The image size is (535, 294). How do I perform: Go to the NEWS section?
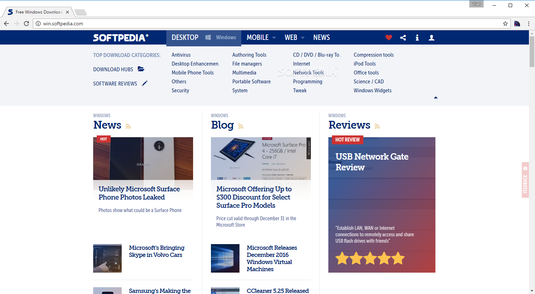tap(322, 37)
